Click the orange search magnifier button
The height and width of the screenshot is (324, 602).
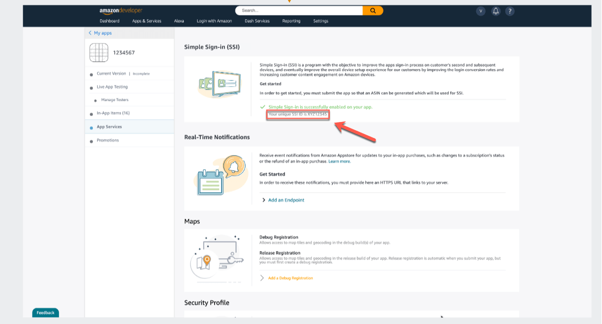coord(373,10)
